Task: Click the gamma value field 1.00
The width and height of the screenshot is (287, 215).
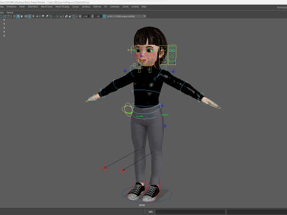Action: pos(97,16)
